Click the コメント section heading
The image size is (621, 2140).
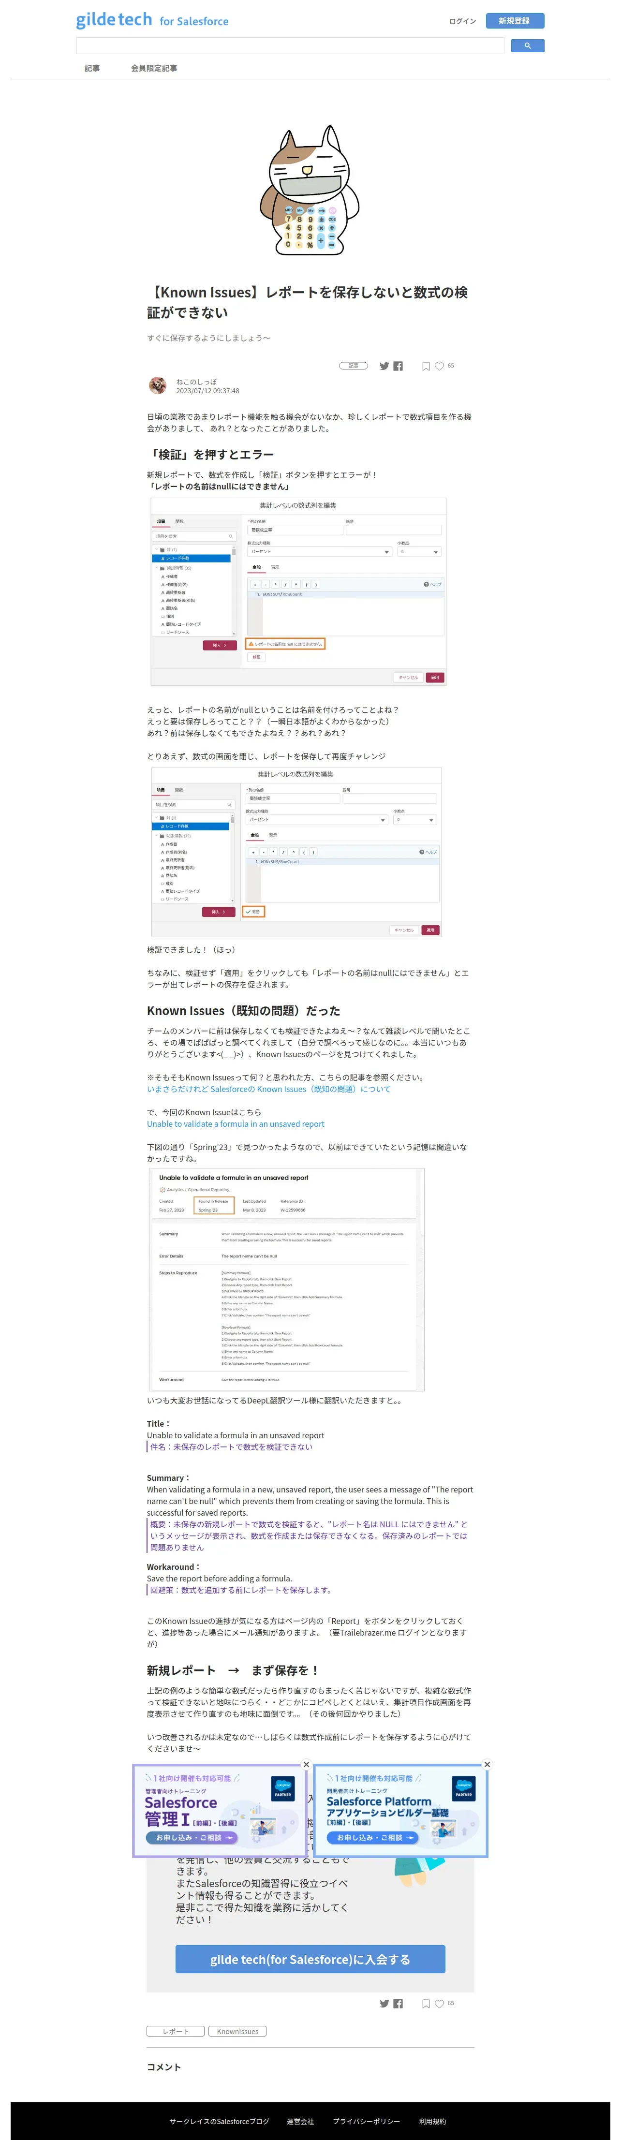[x=164, y=2066]
